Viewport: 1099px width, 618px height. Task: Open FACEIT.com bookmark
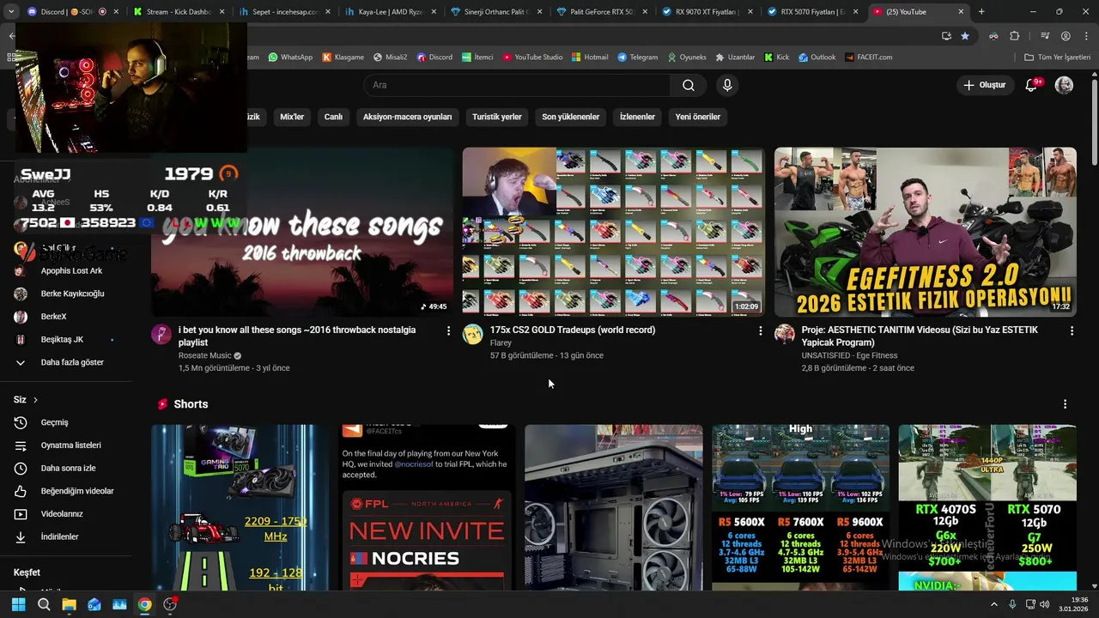click(868, 58)
